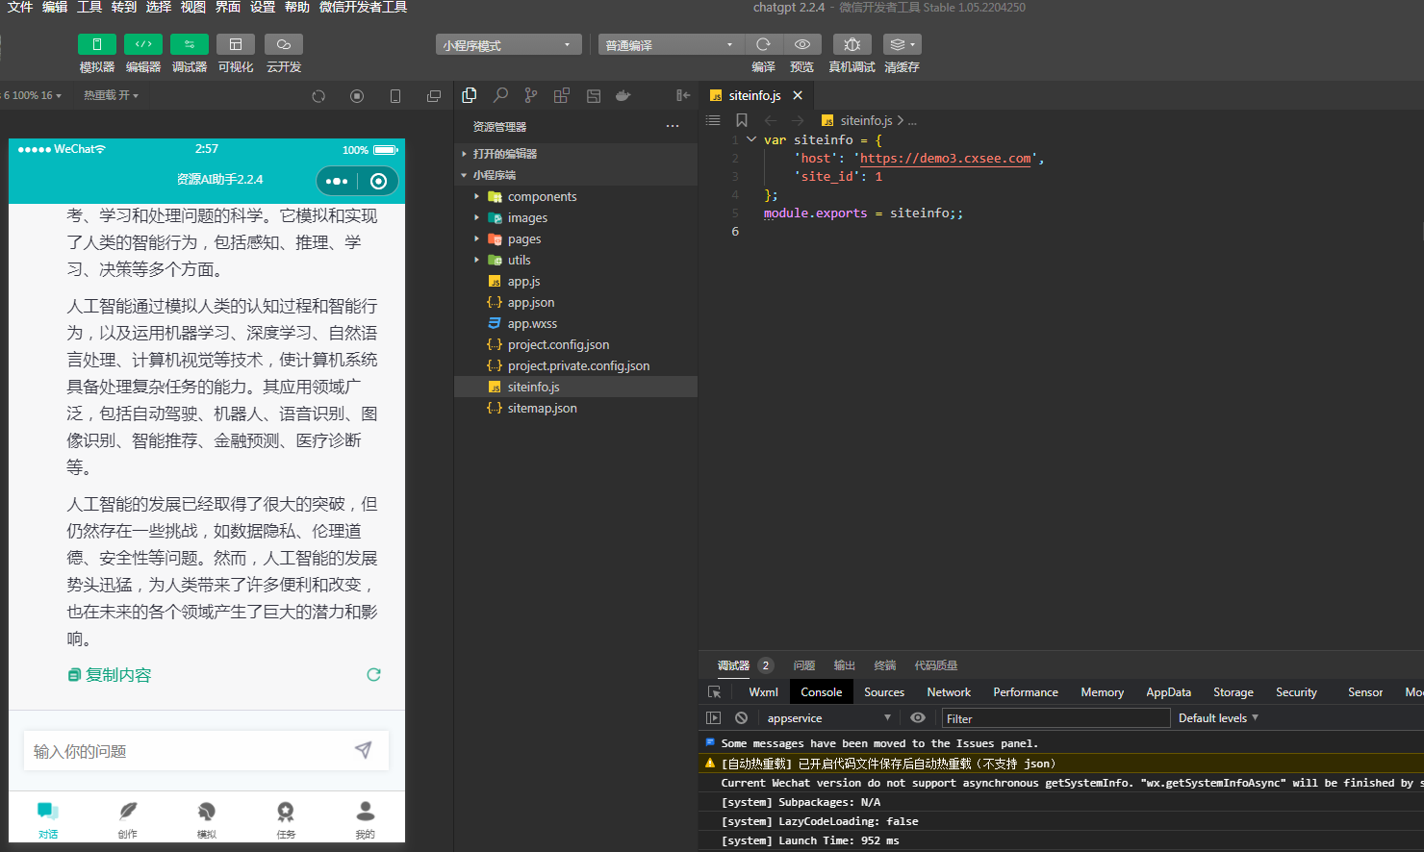Switch to the Terminal (终端) panel tab

pos(884,665)
